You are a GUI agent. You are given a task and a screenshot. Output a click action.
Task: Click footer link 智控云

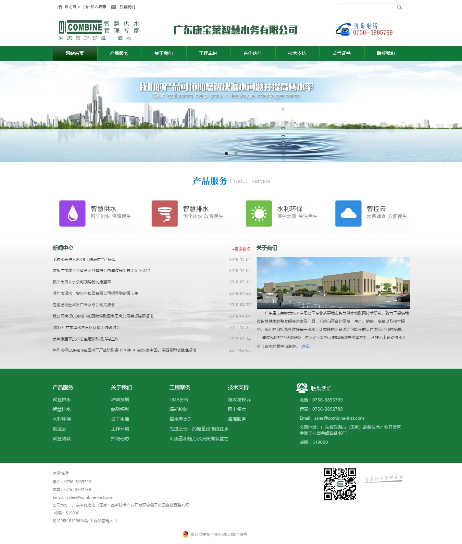[59, 429]
